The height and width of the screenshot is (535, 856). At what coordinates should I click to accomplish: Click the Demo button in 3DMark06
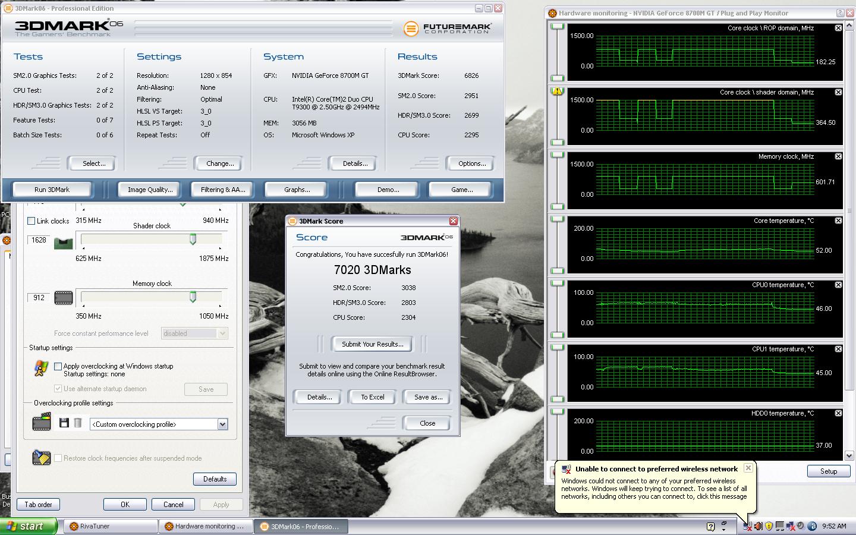388,190
